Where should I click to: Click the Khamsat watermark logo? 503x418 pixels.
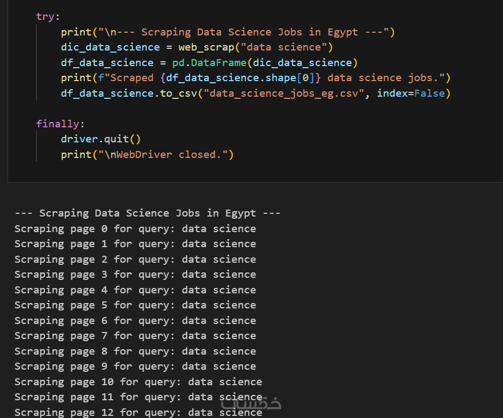(x=251, y=403)
